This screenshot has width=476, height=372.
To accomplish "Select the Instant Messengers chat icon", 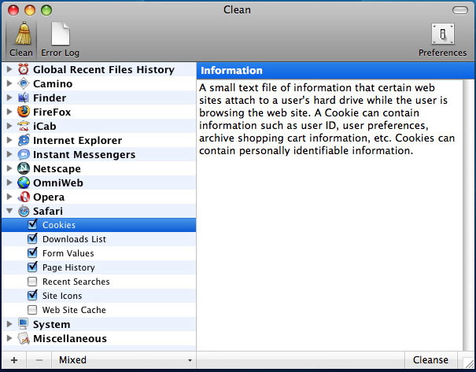I will pos(24,154).
